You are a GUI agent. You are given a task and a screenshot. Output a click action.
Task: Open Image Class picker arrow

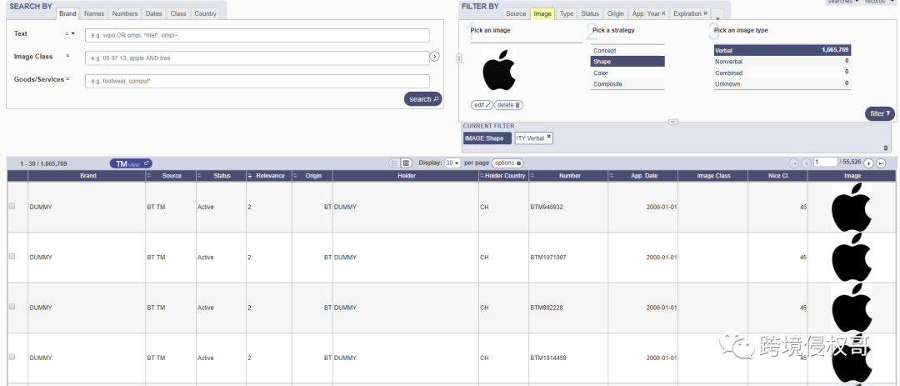click(x=434, y=57)
